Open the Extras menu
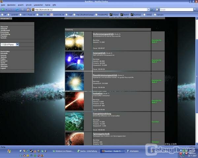This screenshot has height=158, width=198. pyautogui.click(x=48, y=5)
